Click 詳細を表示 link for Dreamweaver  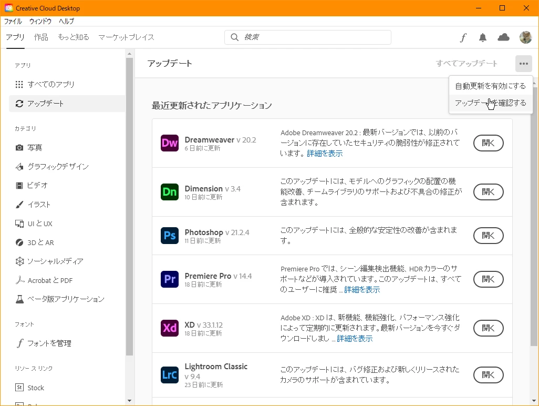pyautogui.click(x=325, y=154)
